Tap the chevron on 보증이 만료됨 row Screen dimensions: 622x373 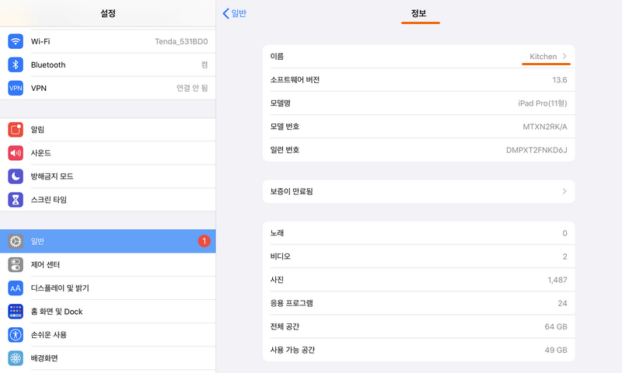point(564,191)
